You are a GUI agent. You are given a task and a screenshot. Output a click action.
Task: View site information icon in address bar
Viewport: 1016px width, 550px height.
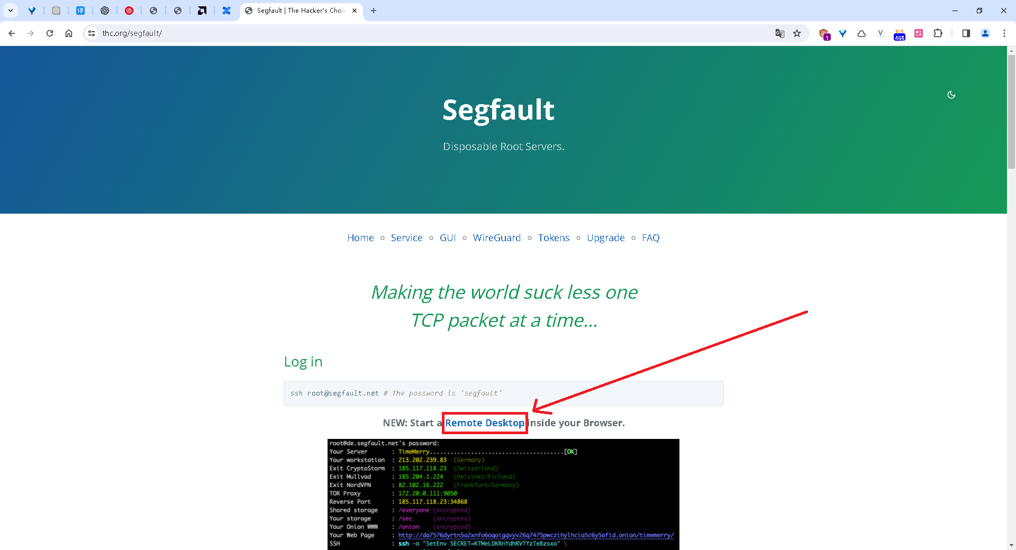coord(92,33)
